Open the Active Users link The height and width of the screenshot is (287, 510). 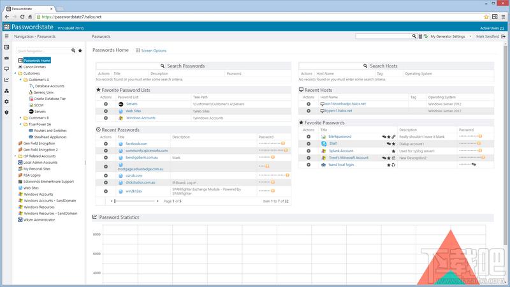[x=492, y=28]
